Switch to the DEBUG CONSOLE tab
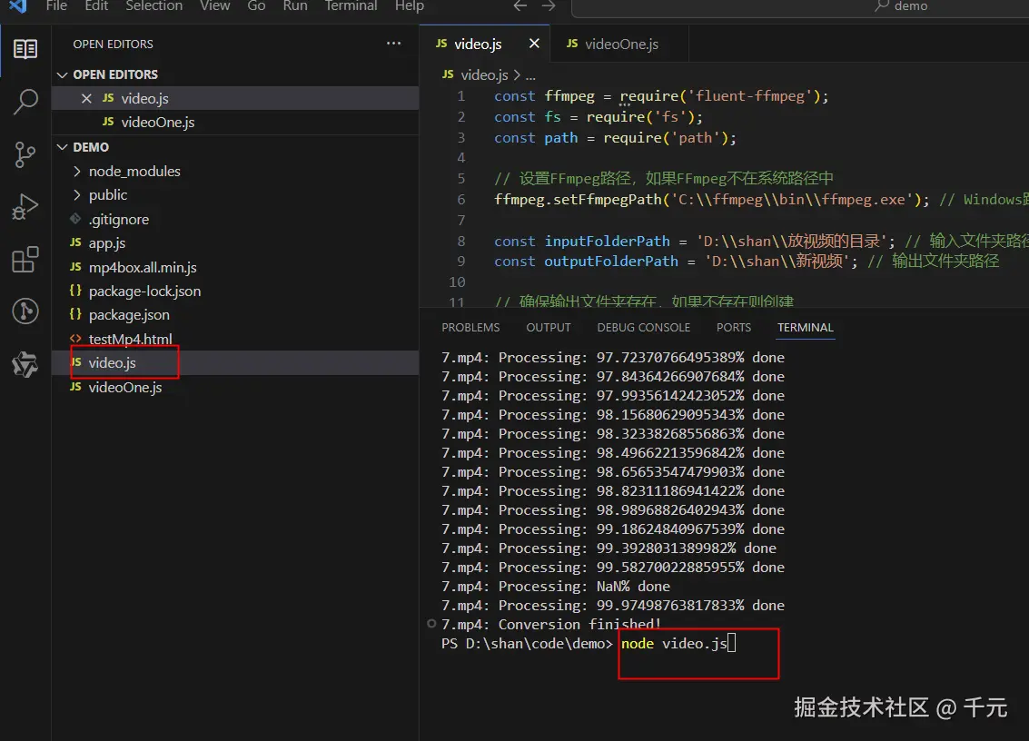This screenshot has width=1029, height=741. click(x=644, y=328)
